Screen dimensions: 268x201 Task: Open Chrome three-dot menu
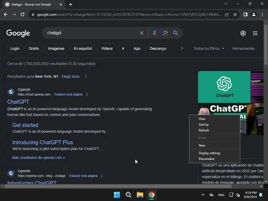coord(262,15)
